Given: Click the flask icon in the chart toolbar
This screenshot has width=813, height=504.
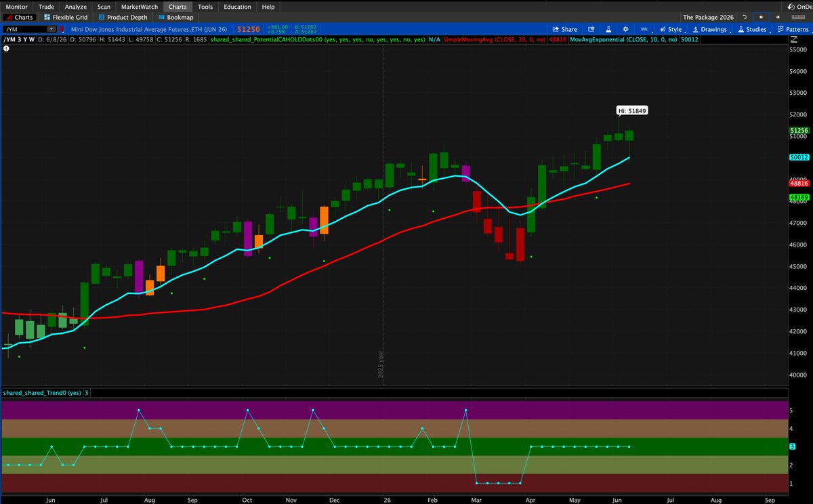Looking at the screenshot, I should click(608, 29).
